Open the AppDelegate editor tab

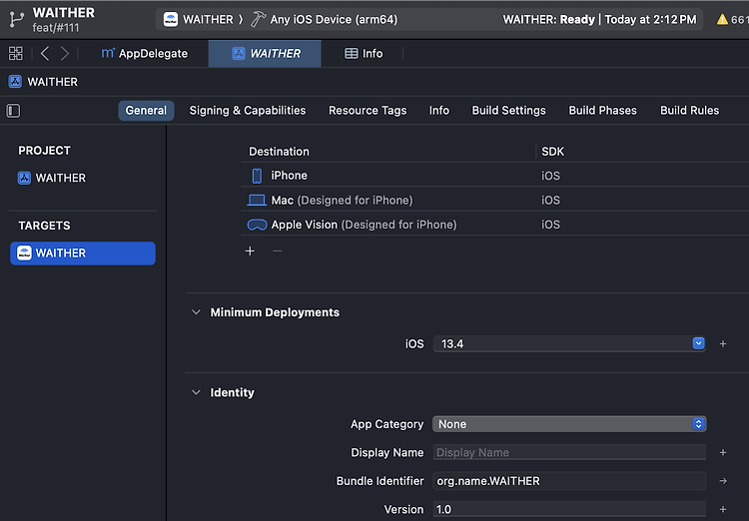(144, 54)
